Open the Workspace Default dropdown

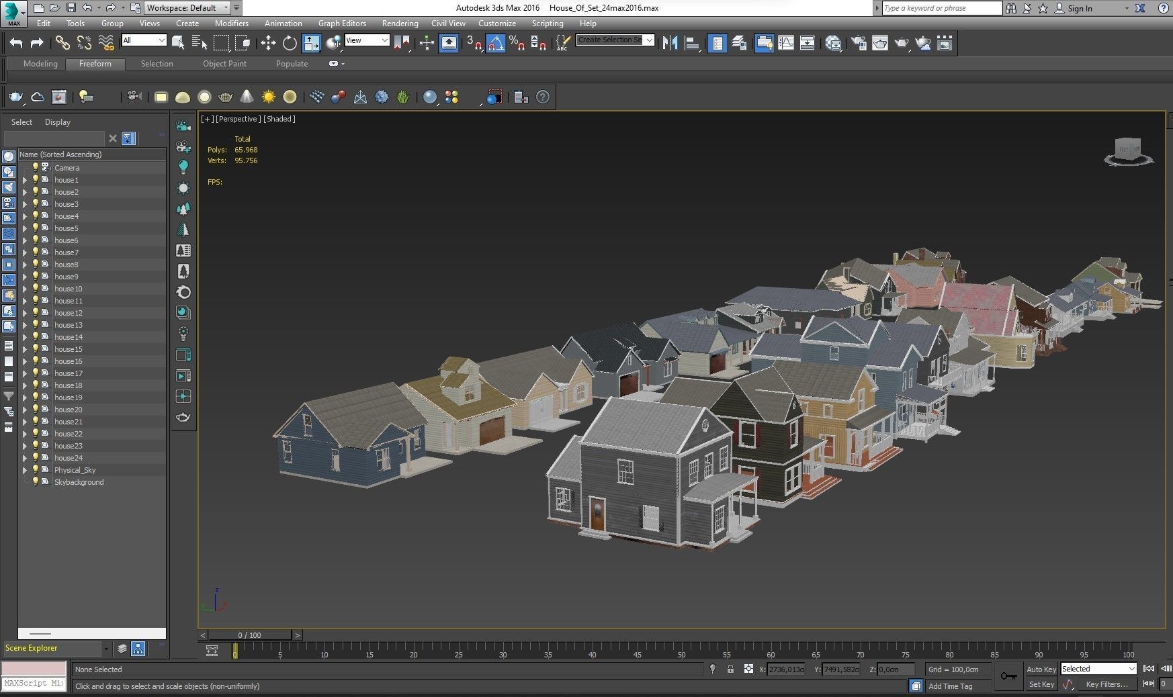pos(187,8)
